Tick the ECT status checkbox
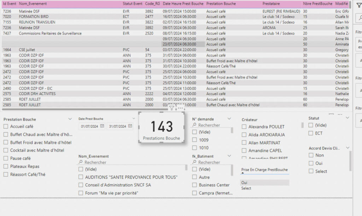 (311, 133)
